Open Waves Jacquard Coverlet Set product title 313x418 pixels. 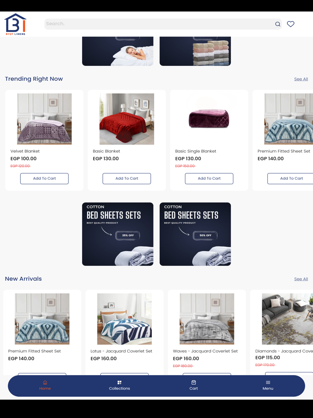click(x=205, y=351)
